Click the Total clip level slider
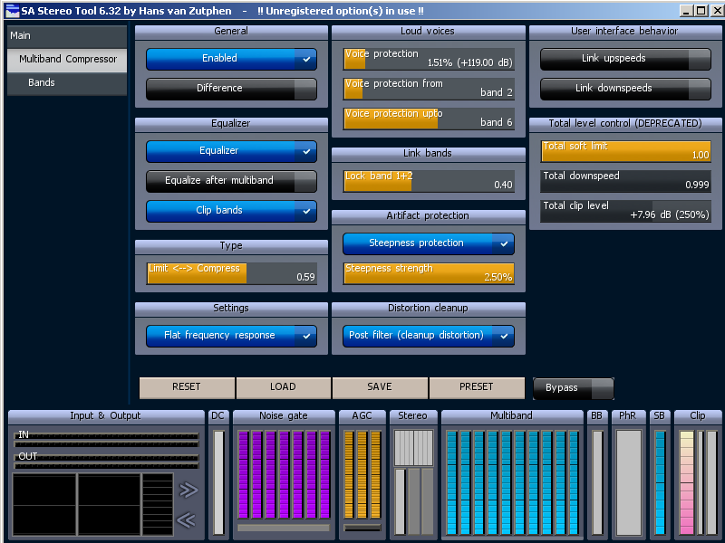The image size is (725, 543). point(625,211)
